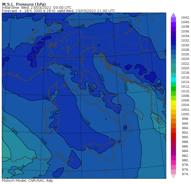Click green legend band between 1010 and 1012
The image size is (191, 184).
tap(173, 89)
